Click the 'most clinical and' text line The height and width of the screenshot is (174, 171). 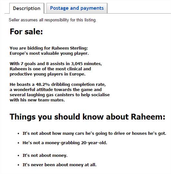pyautogui.click(x=50, y=69)
